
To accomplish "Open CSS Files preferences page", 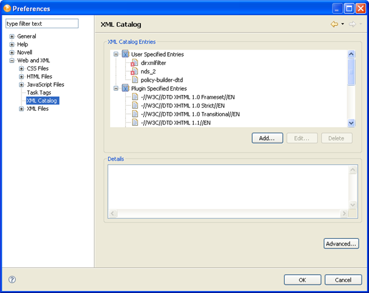I will point(38,69).
